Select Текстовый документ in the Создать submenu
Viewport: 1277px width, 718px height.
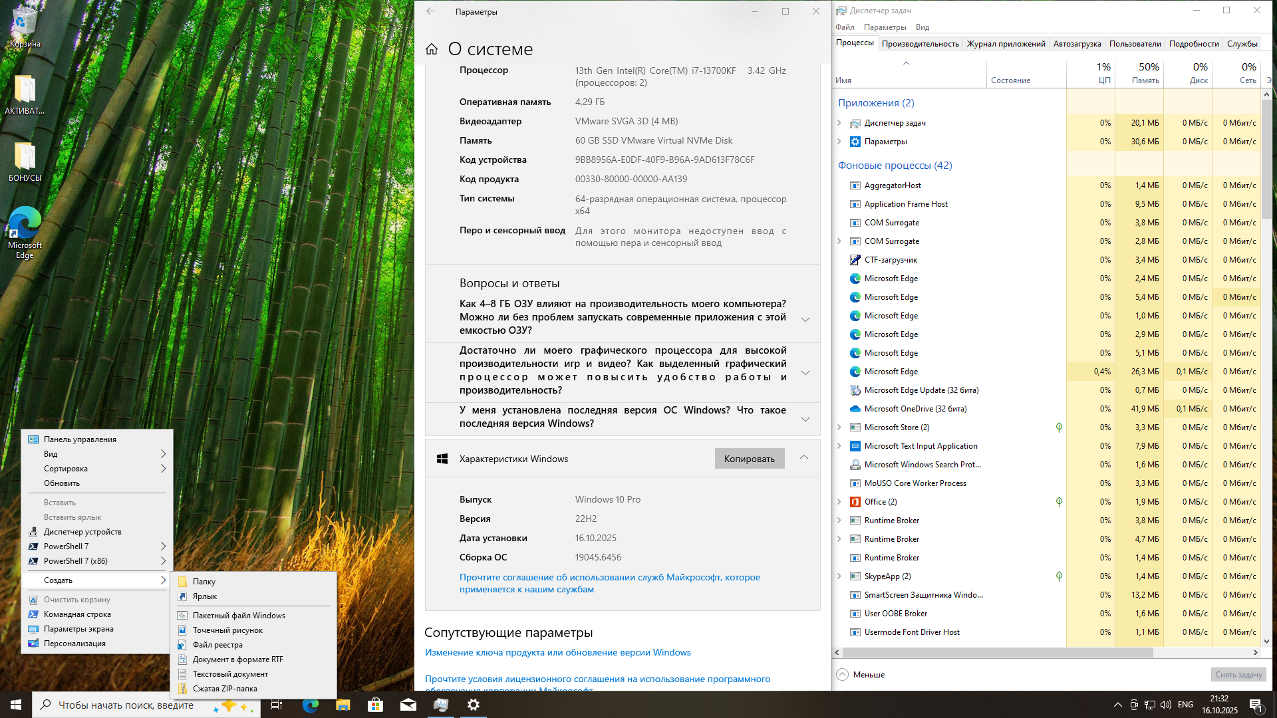(x=230, y=674)
